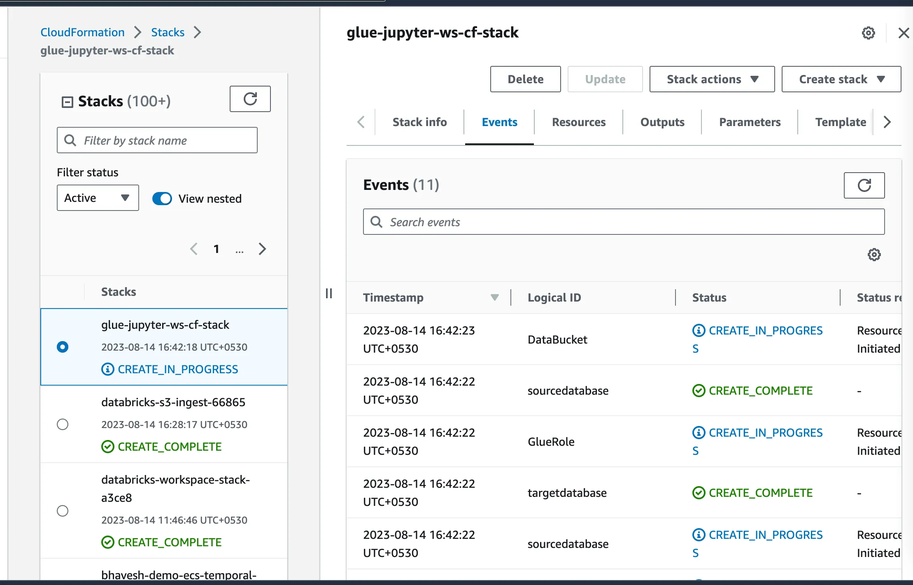
Task: Click search icon in stack filter
Action: [x=70, y=140]
